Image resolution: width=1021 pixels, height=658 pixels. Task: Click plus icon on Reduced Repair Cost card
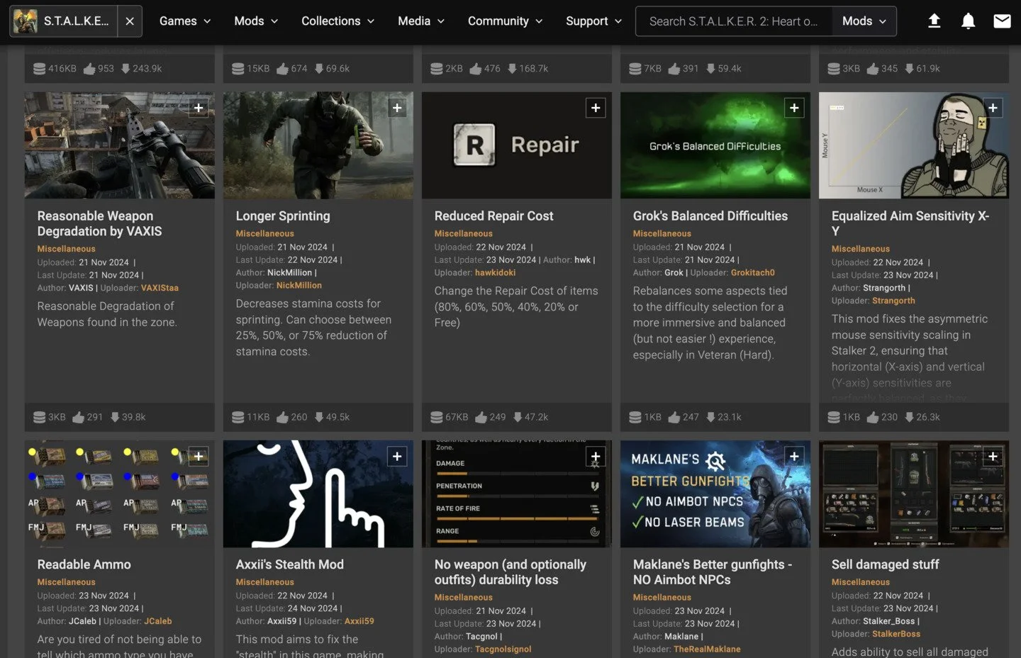[x=596, y=108]
